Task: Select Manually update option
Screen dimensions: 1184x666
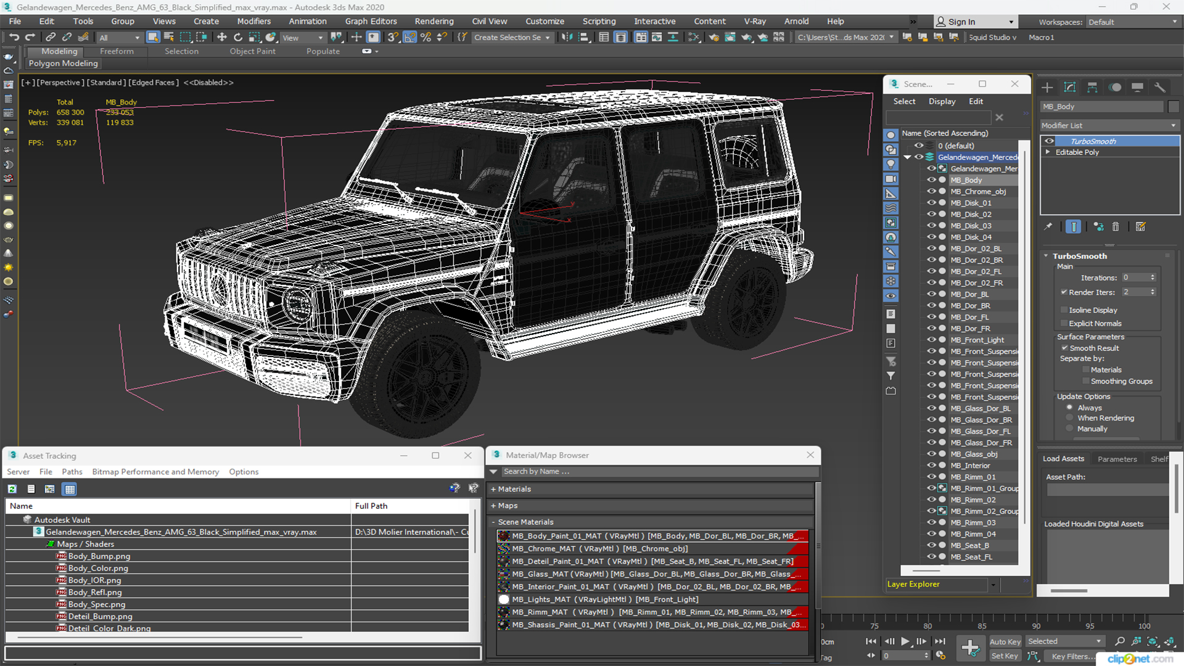Action: pos(1070,429)
